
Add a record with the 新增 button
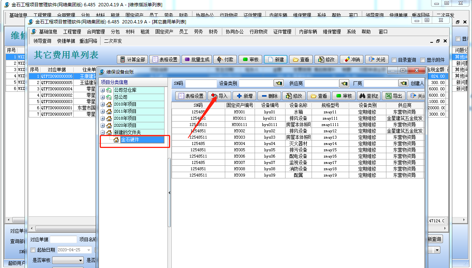pyautogui.click(x=245, y=96)
